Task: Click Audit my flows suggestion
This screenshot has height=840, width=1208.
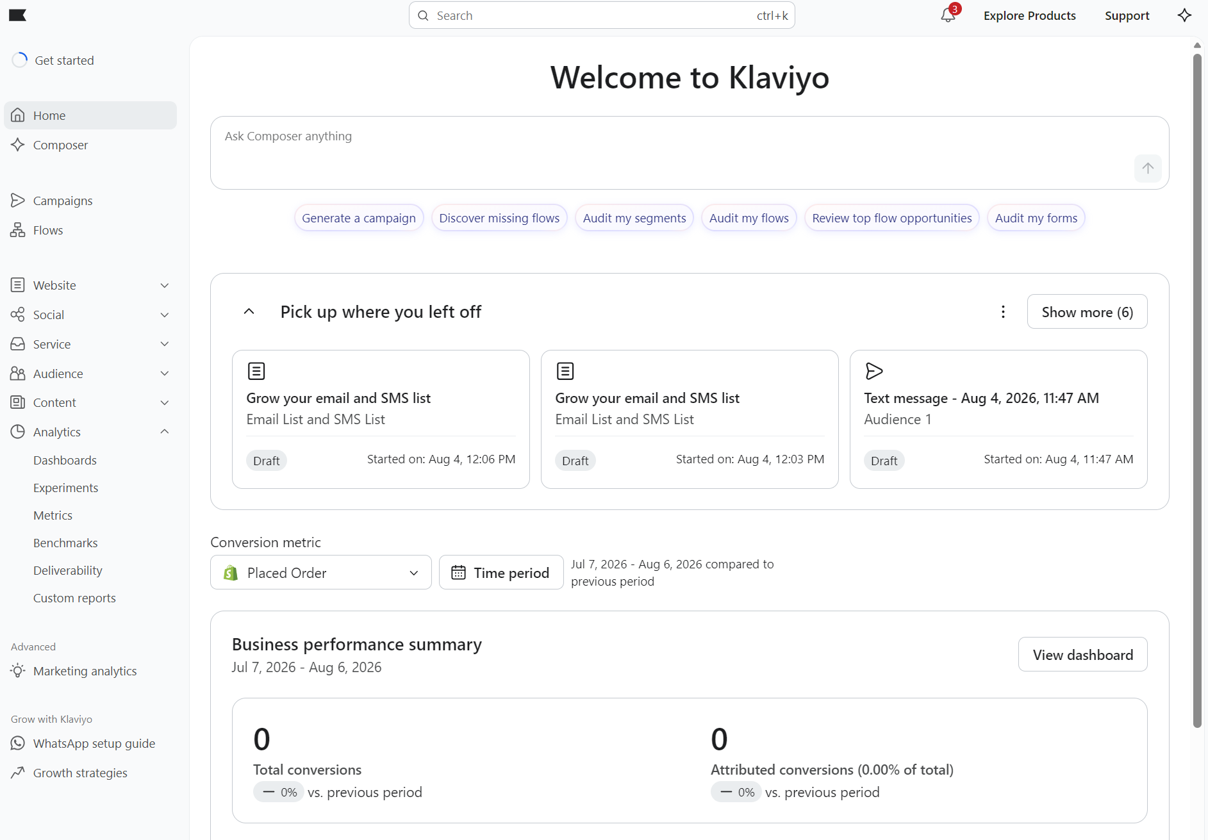Action: click(x=749, y=218)
